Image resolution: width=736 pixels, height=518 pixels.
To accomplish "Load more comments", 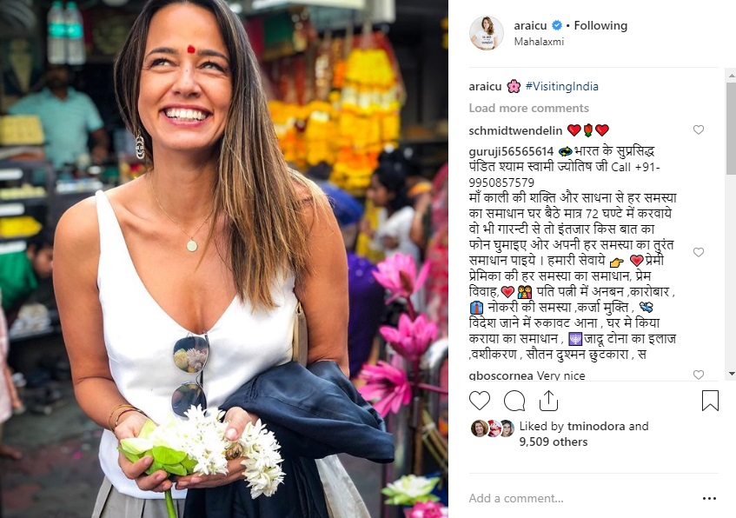I will coord(528,108).
